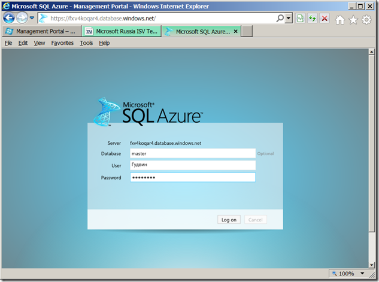Click the search magnifier in address bar
Screen dimensions: 379x282
(280, 18)
